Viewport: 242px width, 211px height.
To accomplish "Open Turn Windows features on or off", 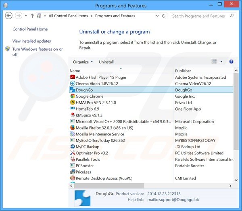I will [x=37, y=51].
